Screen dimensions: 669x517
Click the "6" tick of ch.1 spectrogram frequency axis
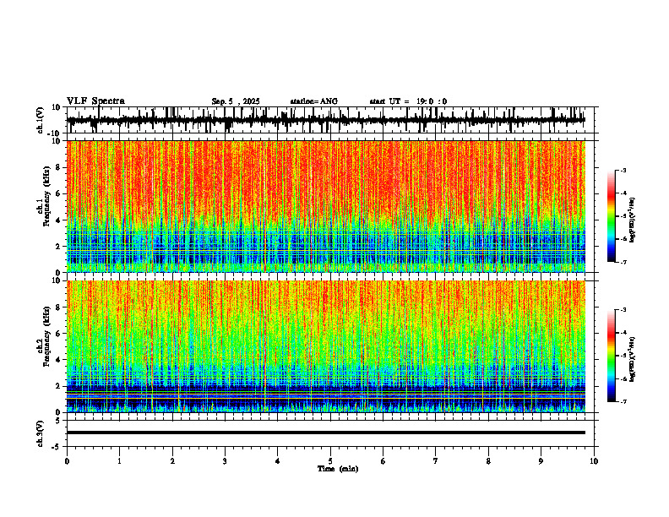59,193
